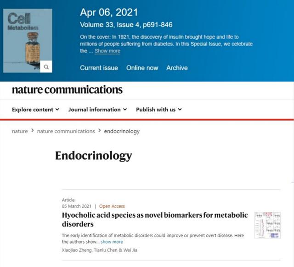Click the chevron beside Publish with us
The width and height of the screenshot is (294, 267).
coord(180,110)
